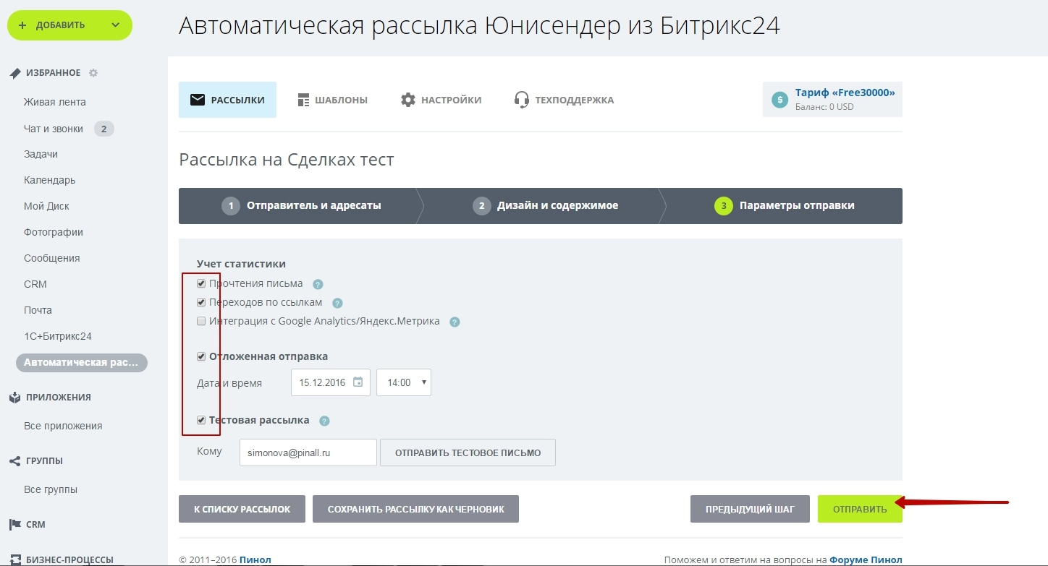
Task: Click the gear icon next to Избранное
Action: coord(93,73)
